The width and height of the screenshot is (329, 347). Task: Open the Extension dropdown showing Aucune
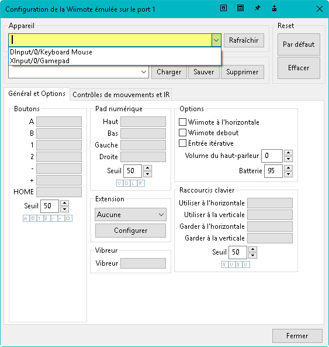pyautogui.click(x=130, y=214)
